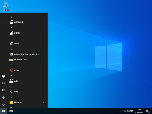Switch input method via 中 indicator
Screen dimensions: 152x114
[132, 111]
